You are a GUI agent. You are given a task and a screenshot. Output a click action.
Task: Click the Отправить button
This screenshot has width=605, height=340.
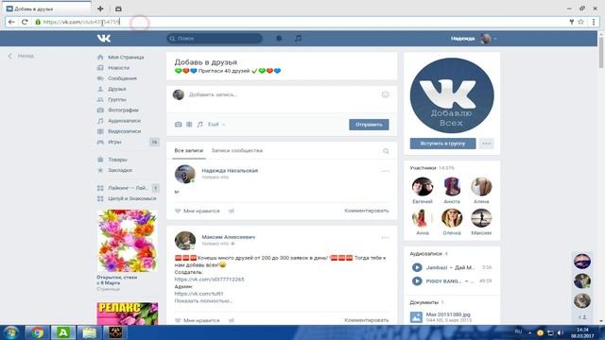[369, 125]
